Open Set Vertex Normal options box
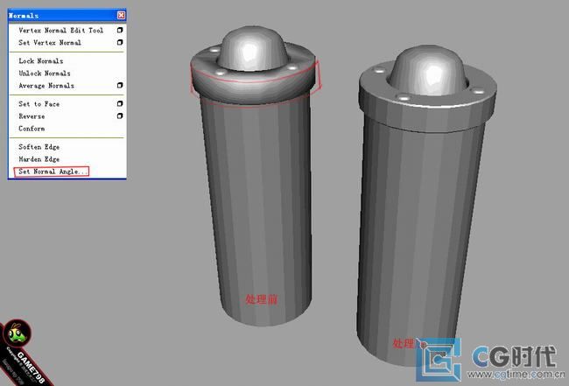The width and height of the screenshot is (569, 386). click(x=120, y=42)
